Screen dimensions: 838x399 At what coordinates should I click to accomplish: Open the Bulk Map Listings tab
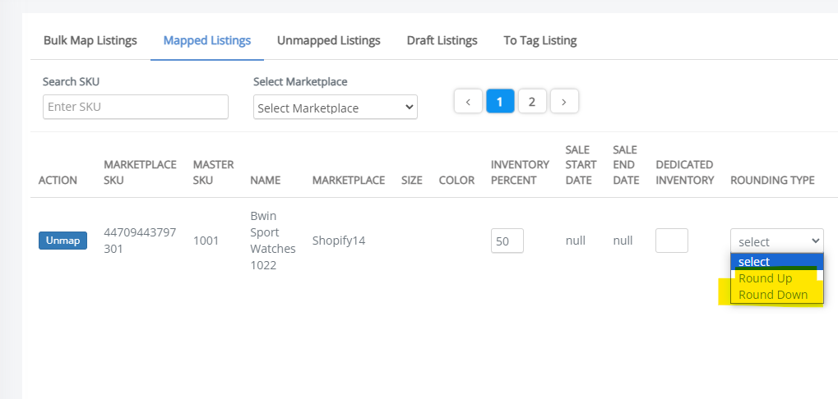point(90,40)
